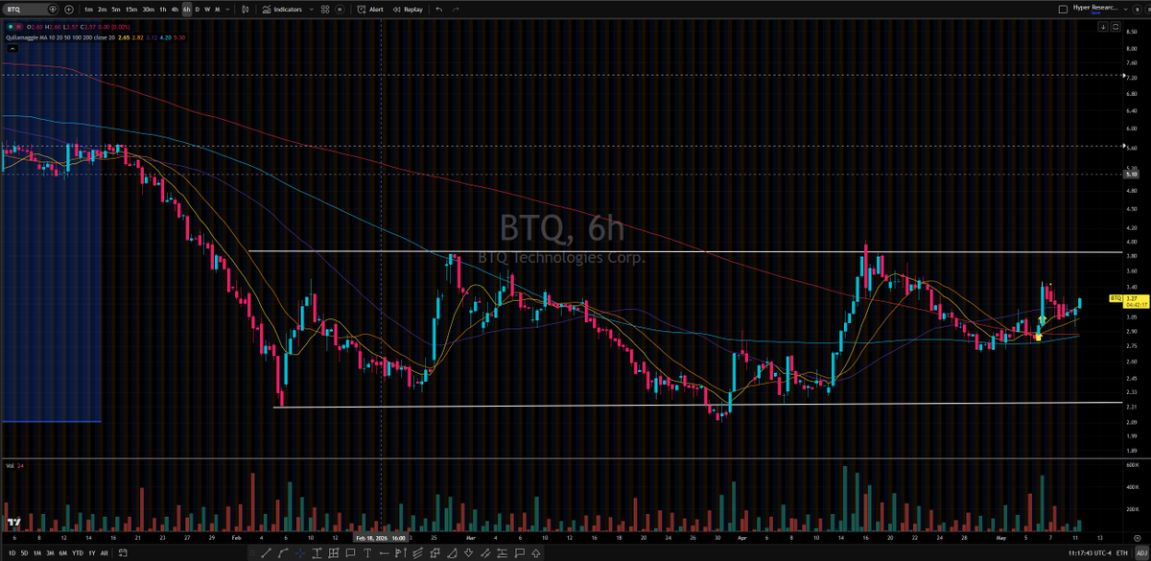Set the chart range to 1M
The height and width of the screenshot is (561, 1151).
(x=36, y=552)
